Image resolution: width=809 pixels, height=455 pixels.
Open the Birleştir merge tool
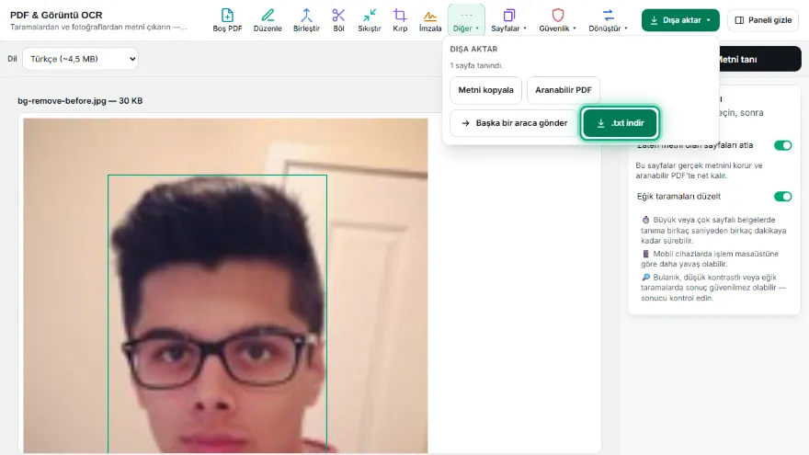(306, 20)
